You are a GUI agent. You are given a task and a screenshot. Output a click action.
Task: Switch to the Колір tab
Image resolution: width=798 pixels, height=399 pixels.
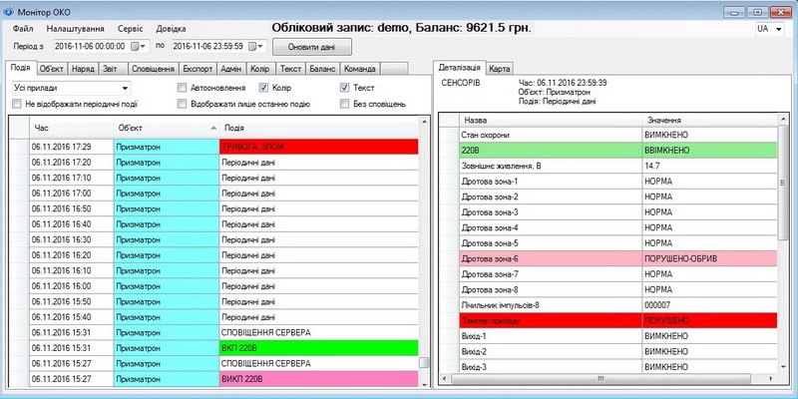(x=260, y=69)
